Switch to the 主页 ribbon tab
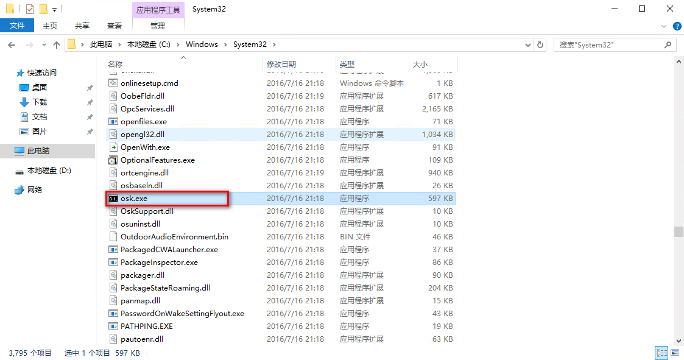This screenshot has height=360, width=684. coord(50,26)
